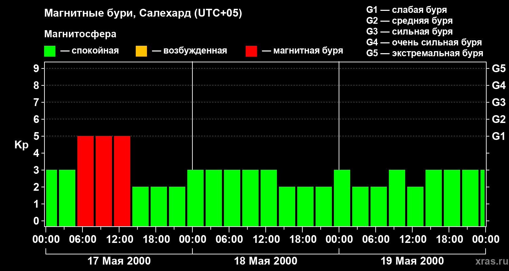
Task: Click the '— спокойная' legend label
Action: coord(90,51)
